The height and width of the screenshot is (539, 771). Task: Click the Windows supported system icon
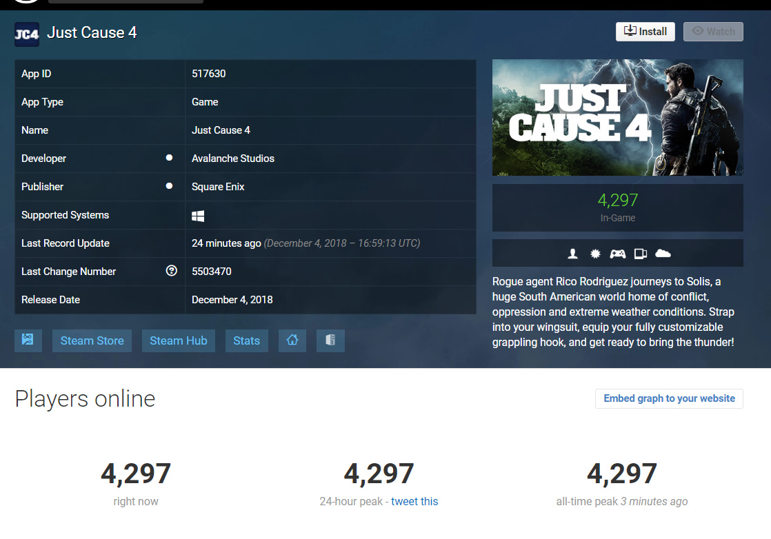click(x=198, y=216)
